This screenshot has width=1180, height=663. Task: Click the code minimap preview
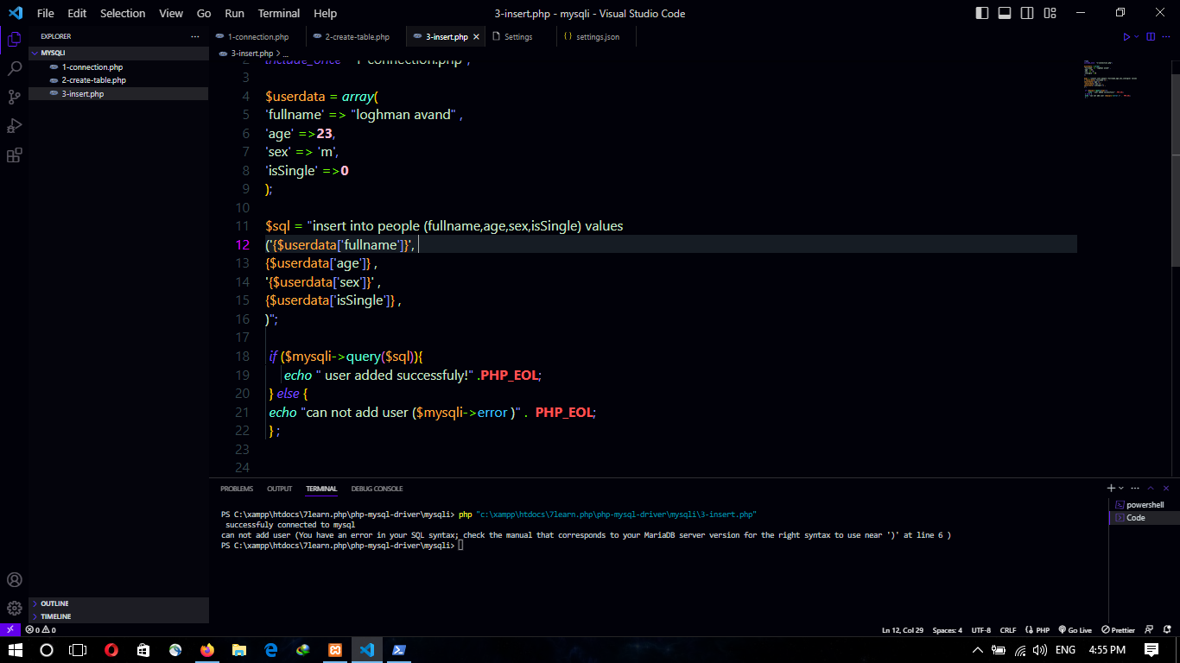pyautogui.click(x=1112, y=79)
